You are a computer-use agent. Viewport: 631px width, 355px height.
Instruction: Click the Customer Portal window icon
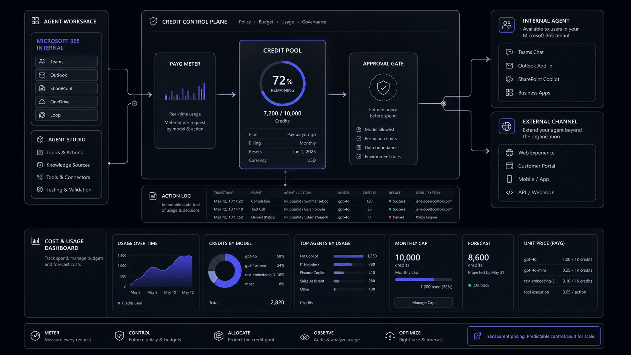pyautogui.click(x=509, y=166)
